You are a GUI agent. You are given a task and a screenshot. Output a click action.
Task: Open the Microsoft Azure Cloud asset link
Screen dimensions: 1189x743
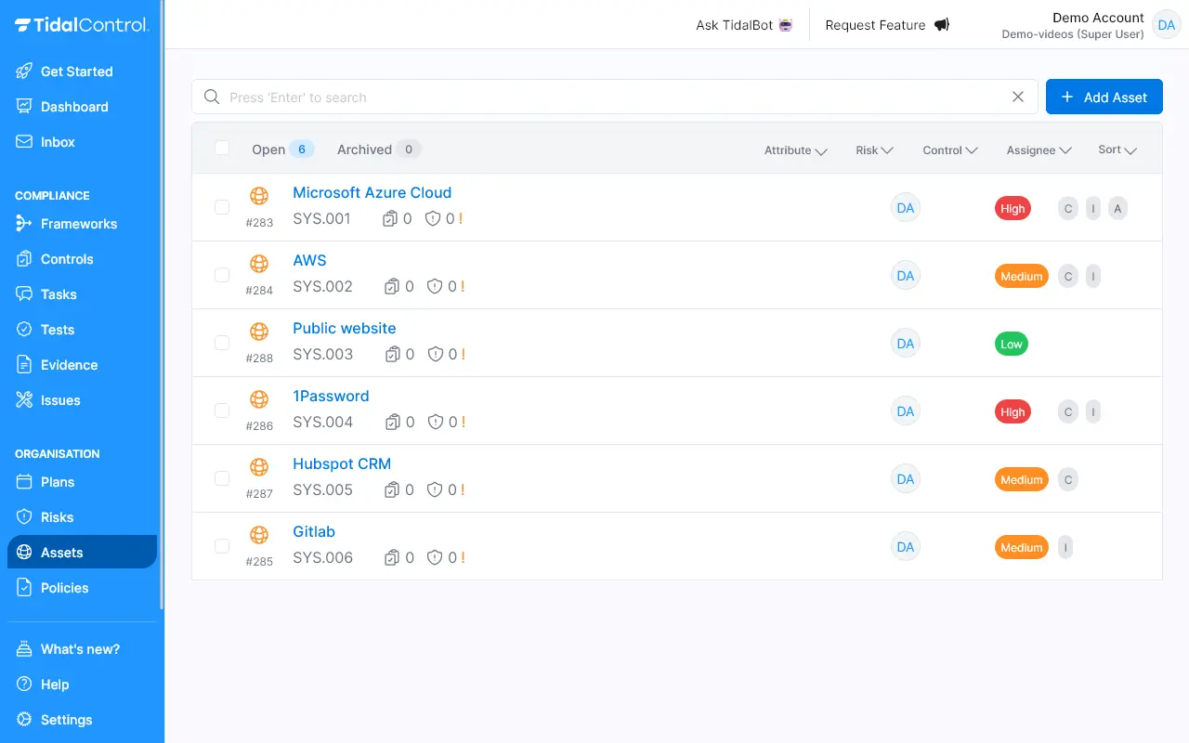tap(372, 192)
